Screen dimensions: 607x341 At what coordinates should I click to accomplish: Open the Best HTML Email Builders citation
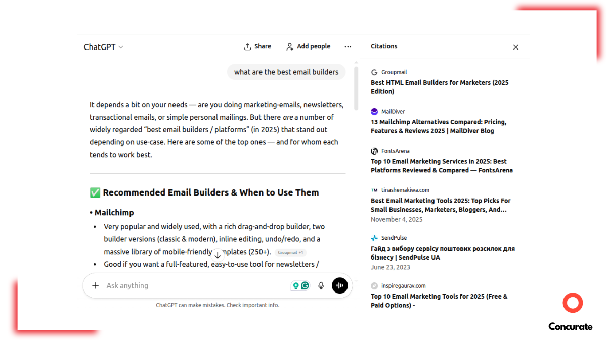[x=440, y=86]
